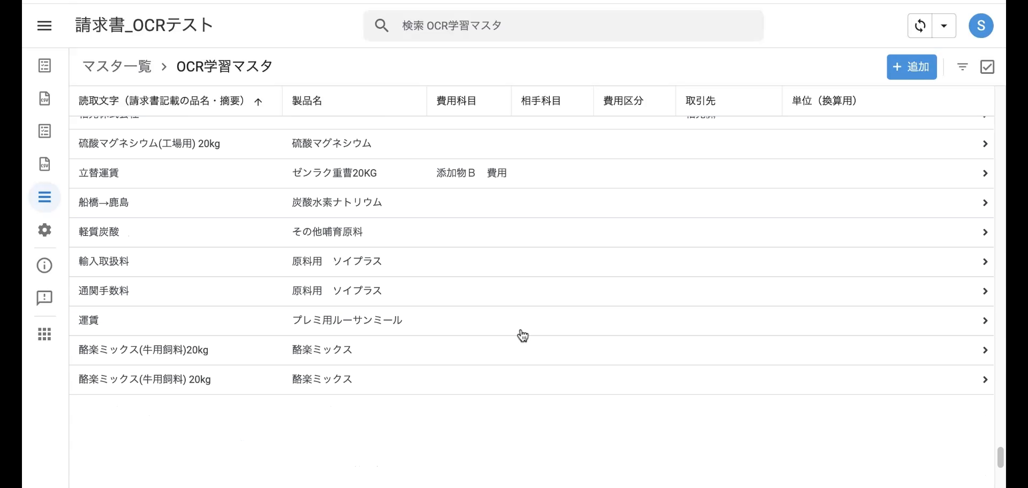Expand the 船橋→鹿島 row chevron
The image size is (1028, 488).
point(985,203)
